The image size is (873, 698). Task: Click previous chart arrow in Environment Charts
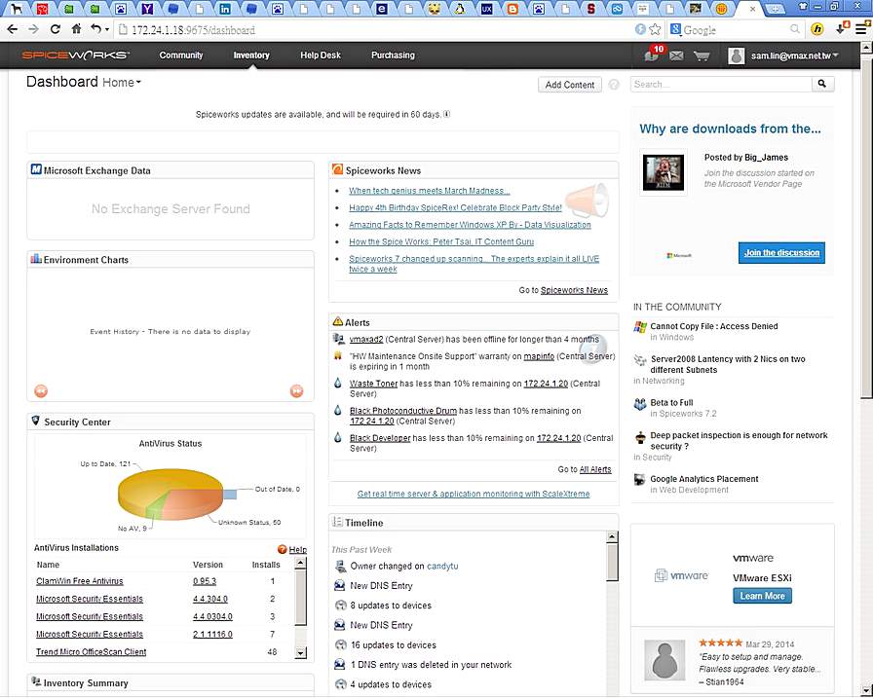[x=41, y=391]
